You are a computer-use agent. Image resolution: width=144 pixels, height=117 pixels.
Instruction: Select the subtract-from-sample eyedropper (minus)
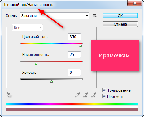click(x=94, y=95)
